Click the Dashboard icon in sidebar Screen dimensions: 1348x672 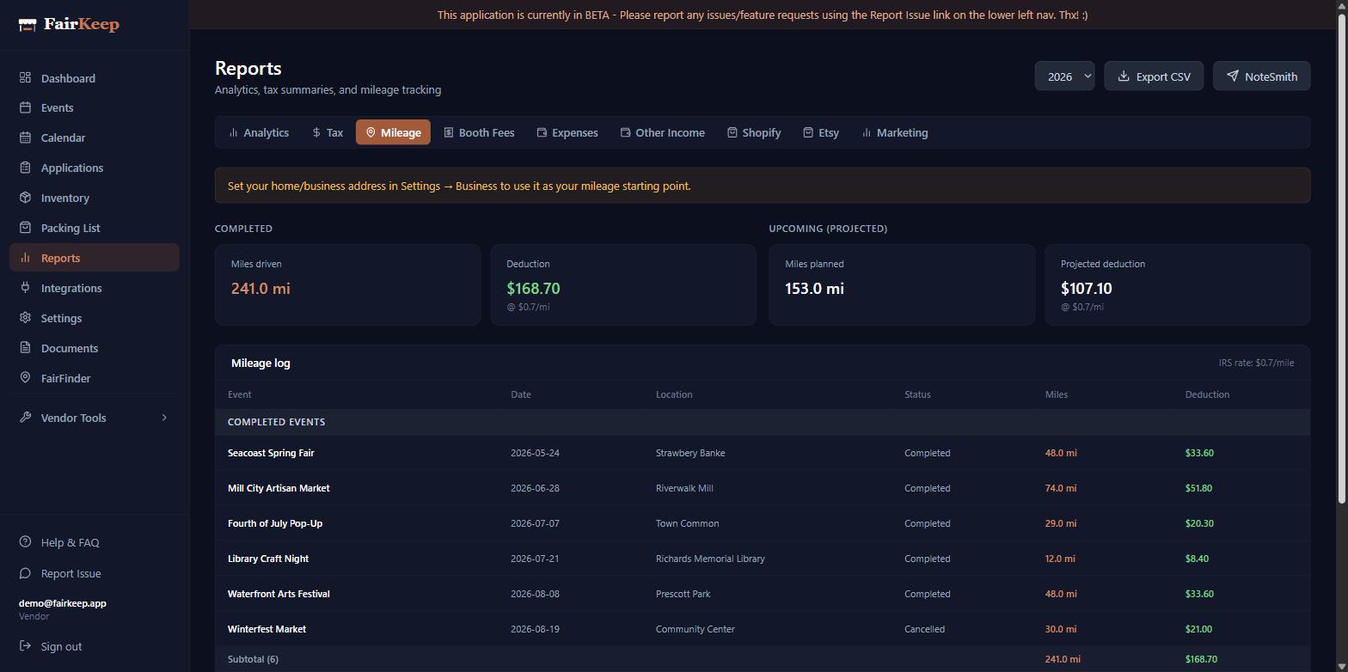click(x=25, y=78)
